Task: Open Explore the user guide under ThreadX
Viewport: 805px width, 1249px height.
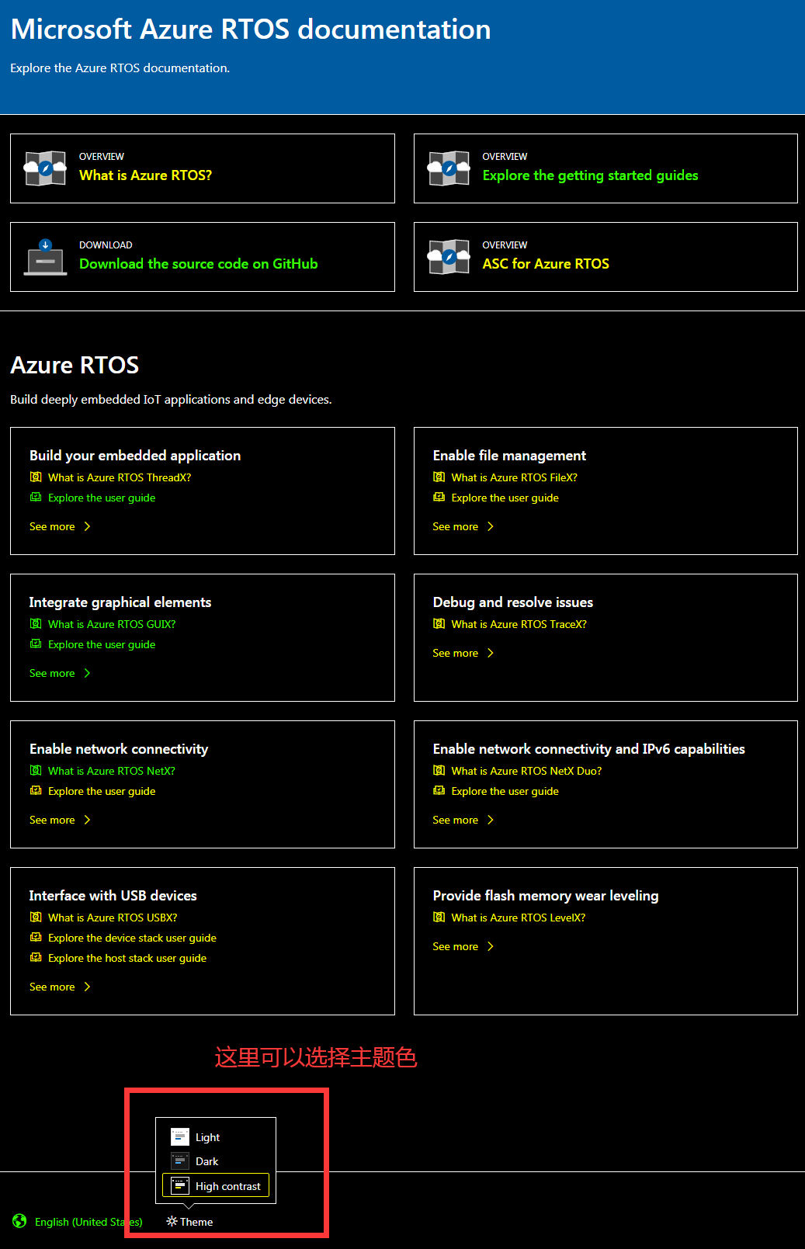Action: coord(102,498)
